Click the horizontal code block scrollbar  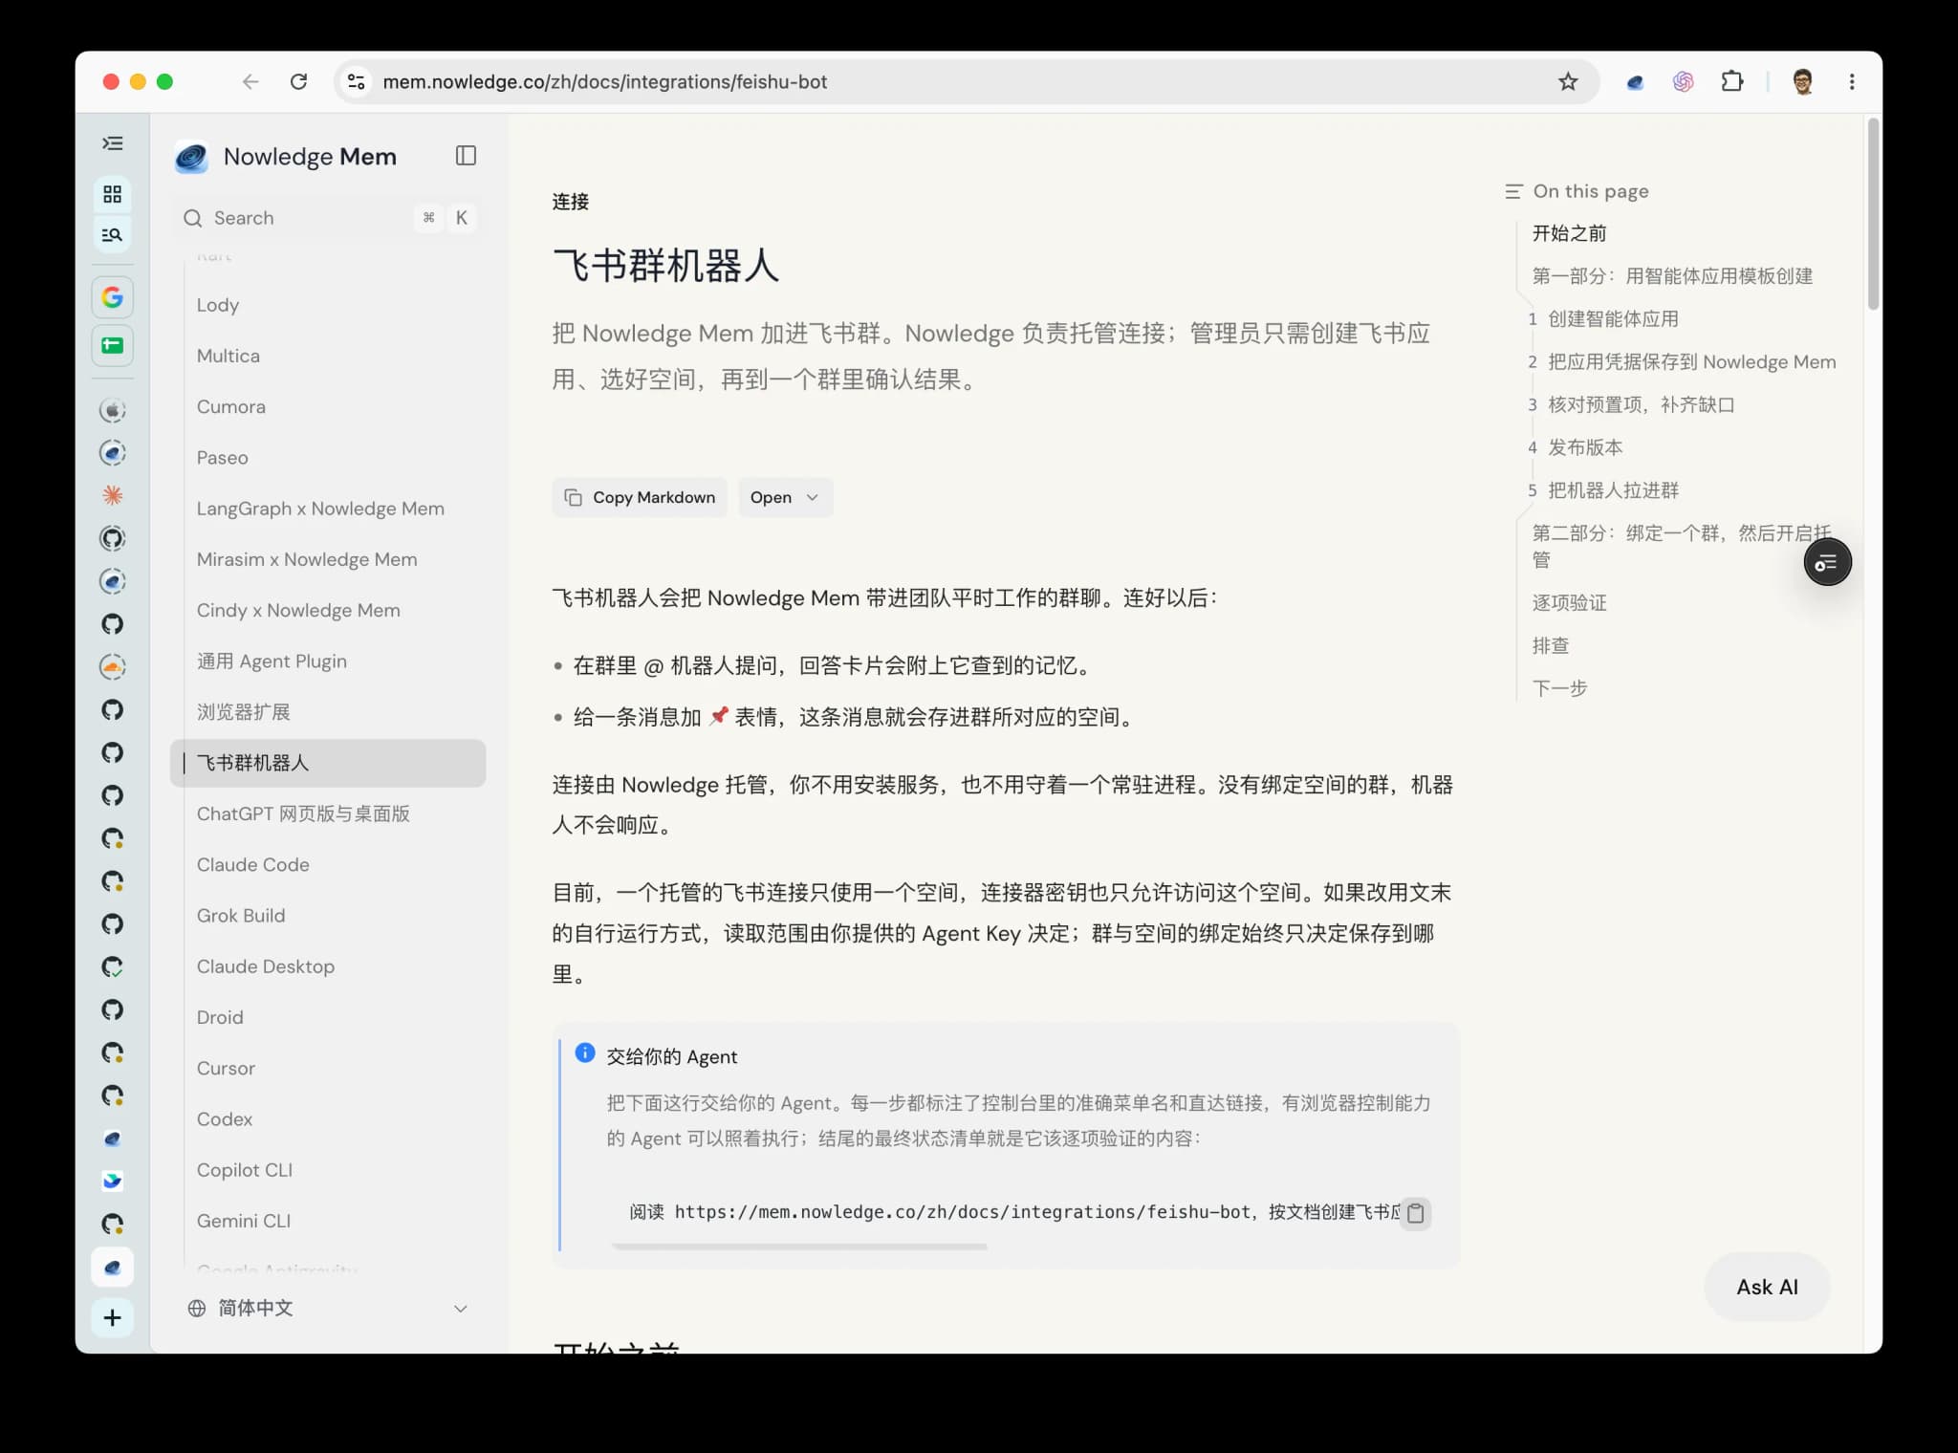(799, 1247)
